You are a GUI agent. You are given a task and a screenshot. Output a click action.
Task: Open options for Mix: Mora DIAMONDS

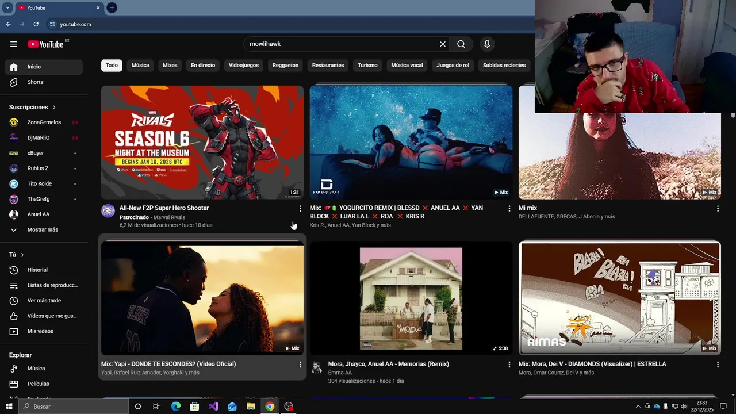[x=718, y=365]
